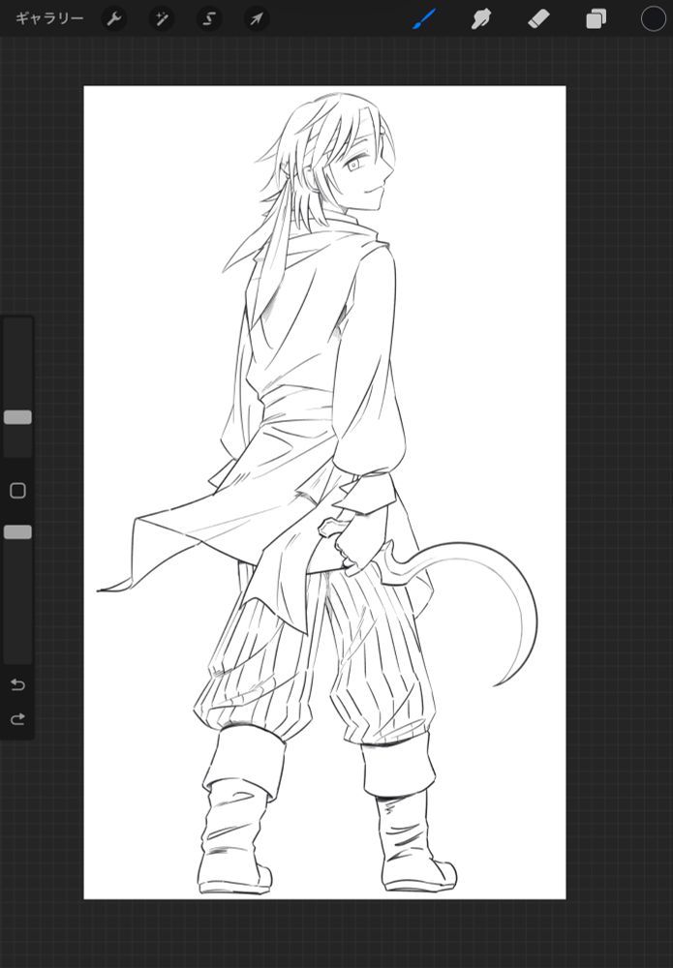Tap the square modify button in sidebar
The image size is (673, 968).
(17, 491)
